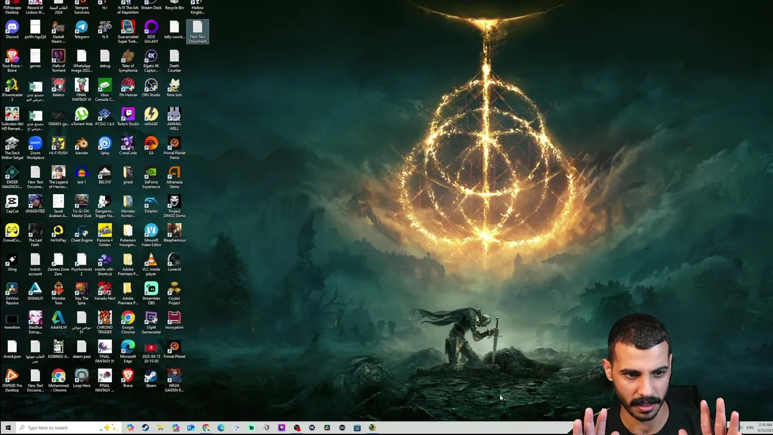Open the OBS Studio shortcut

click(151, 88)
